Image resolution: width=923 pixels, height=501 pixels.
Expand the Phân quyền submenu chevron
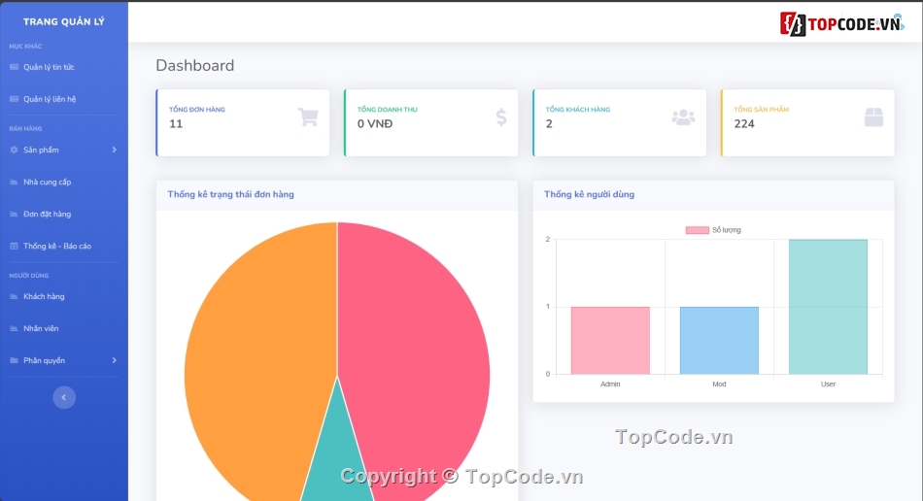114,360
